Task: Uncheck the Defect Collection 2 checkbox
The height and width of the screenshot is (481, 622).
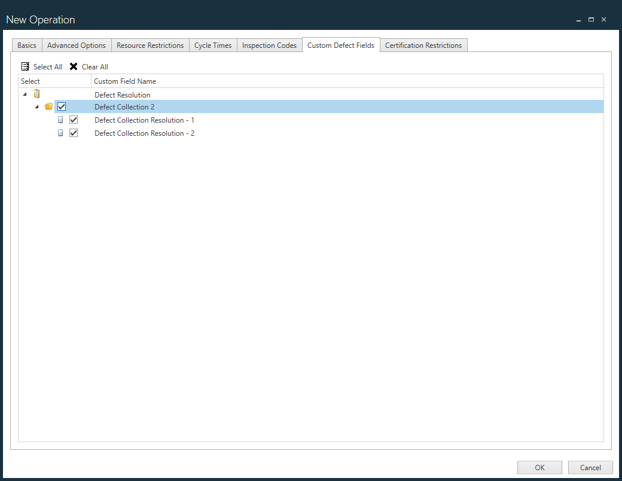Action: pos(62,106)
